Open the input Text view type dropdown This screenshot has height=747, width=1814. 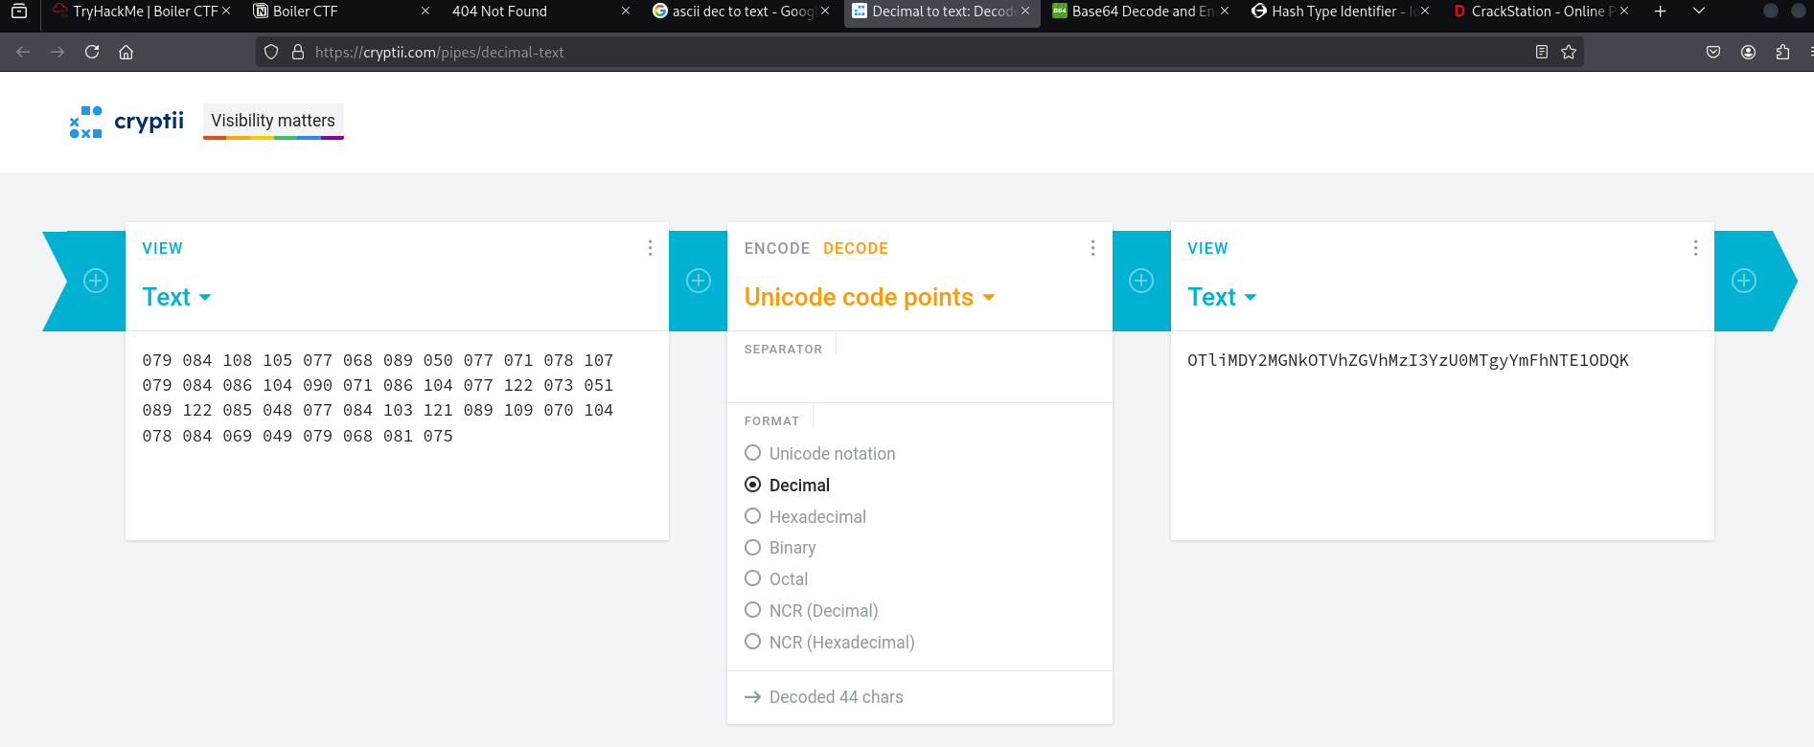176,298
